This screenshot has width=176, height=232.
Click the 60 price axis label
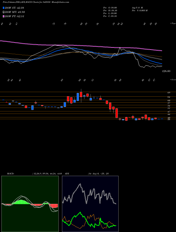[x=169, y=101]
